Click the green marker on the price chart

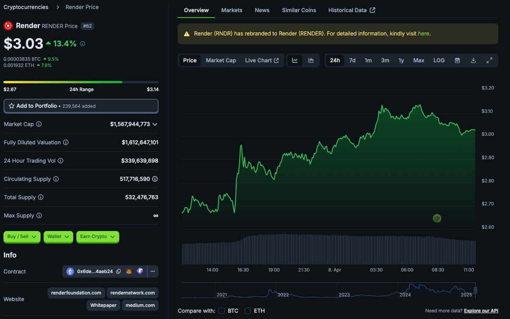click(x=437, y=218)
